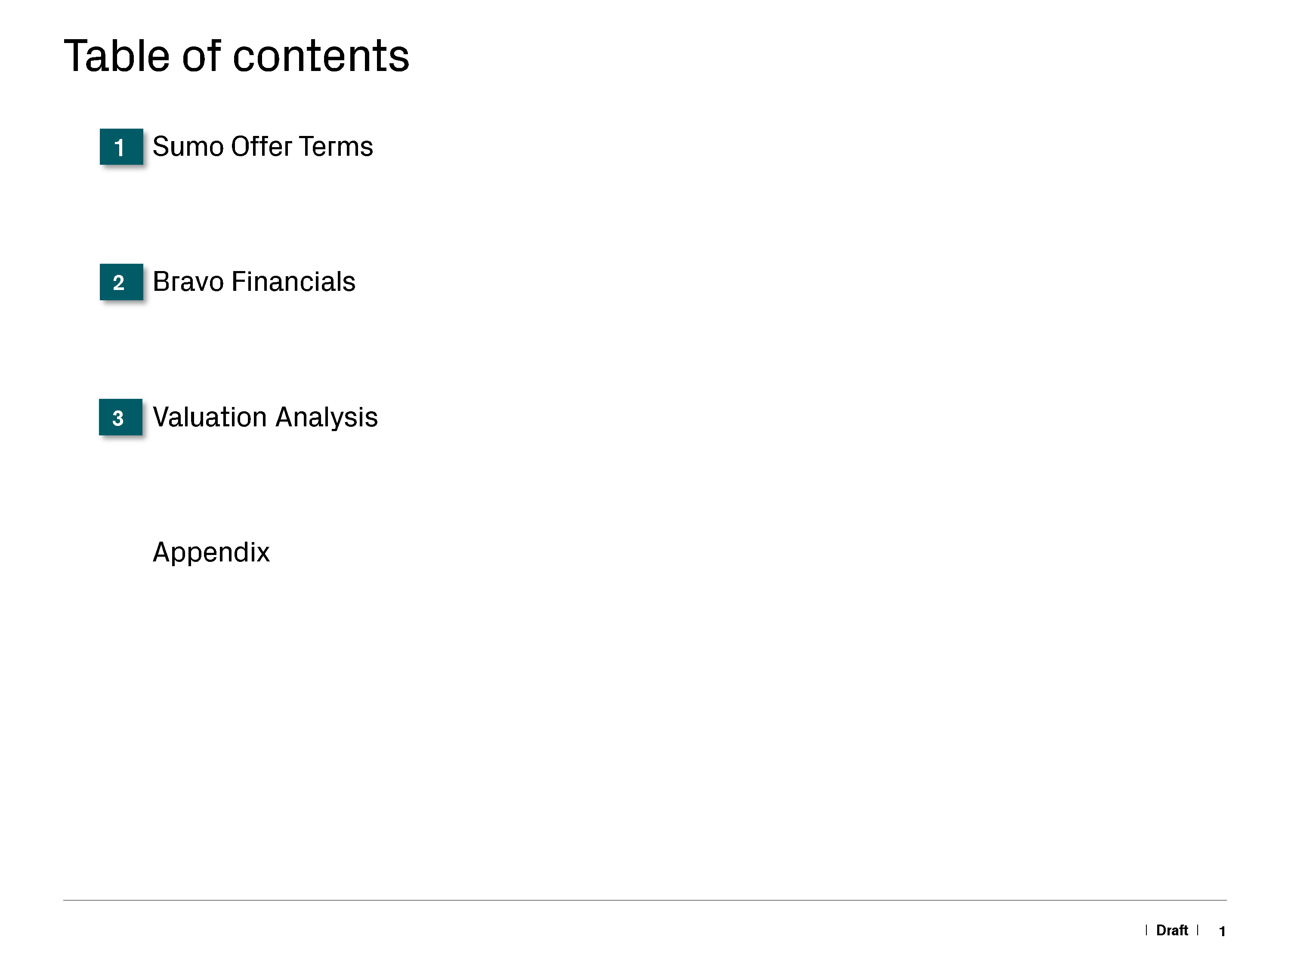Jump to the Appendix entry
1291x968 pixels.
pyautogui.click(x=211, y=552)
